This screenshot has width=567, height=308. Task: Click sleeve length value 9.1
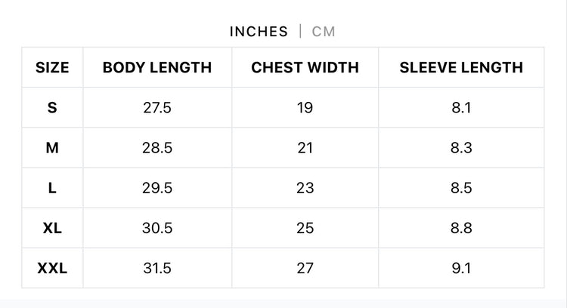point(461,268)
